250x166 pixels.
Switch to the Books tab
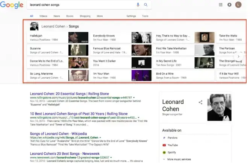coord(70,16)
